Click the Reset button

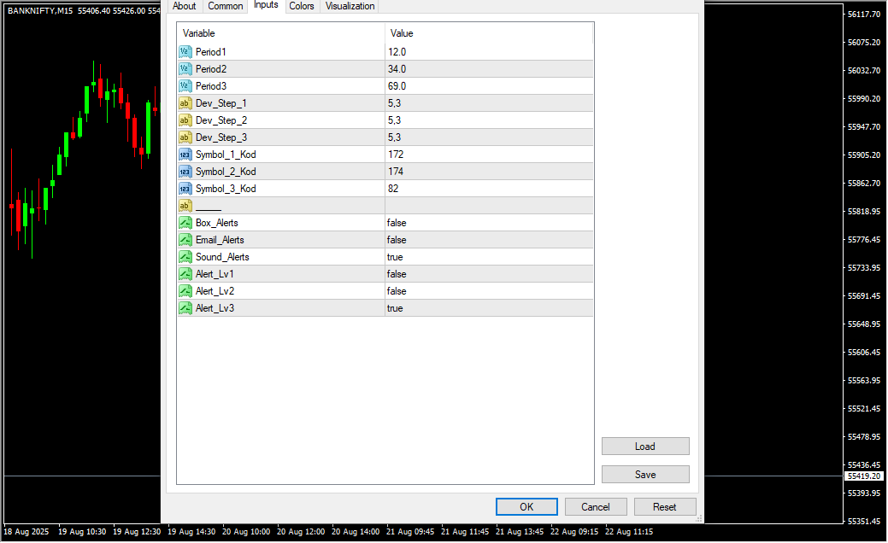(664, 507)
